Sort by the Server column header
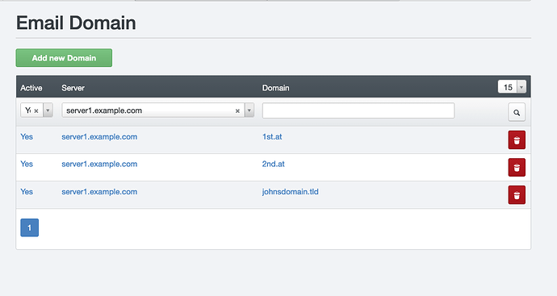Image resolution: width=557 pixels, height=296 pixels. (x=73, y=88)
